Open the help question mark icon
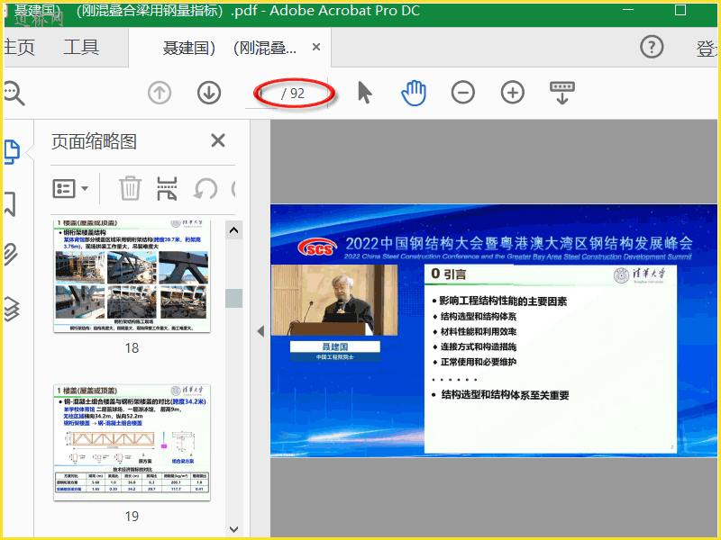 click(x=652, y=47)
